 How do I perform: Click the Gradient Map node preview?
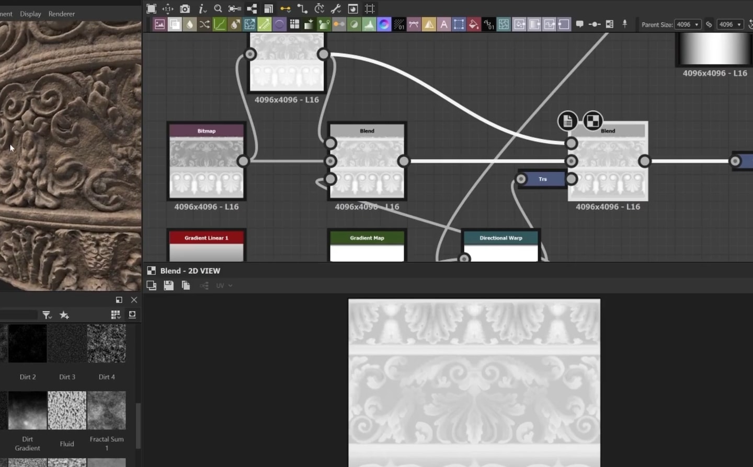point(367,253)
